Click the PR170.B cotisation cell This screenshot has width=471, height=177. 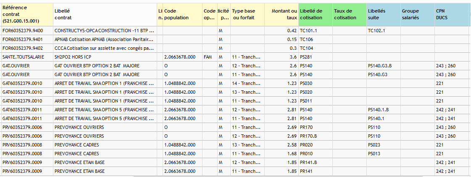[x=316, y=136]
